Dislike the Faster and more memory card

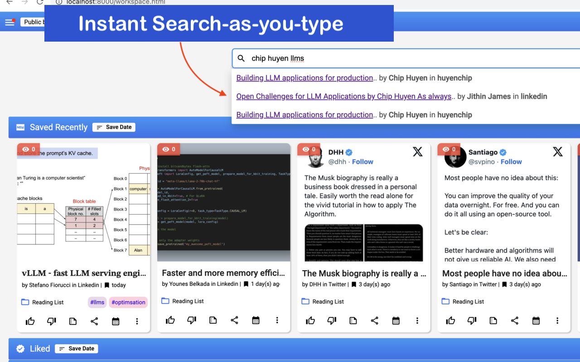pyautogui.click(x=192, y=320)
